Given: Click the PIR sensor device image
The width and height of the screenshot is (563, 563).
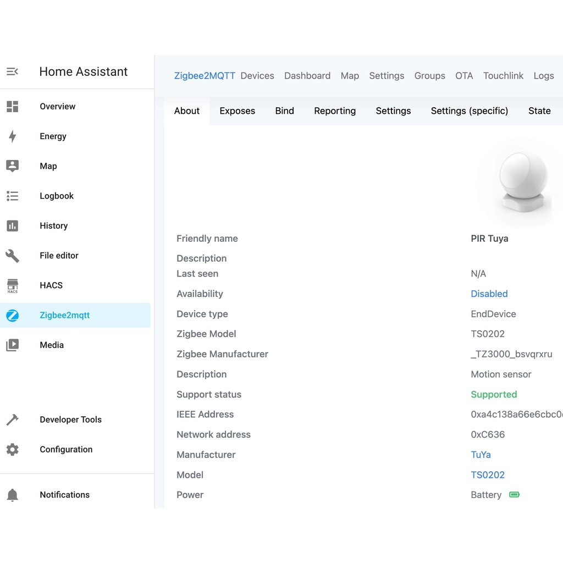Looking at the screenshot, I should (522, 183).
